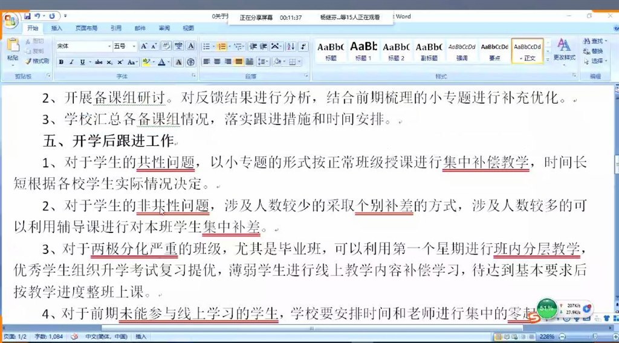619x343 pixels.
Task: Open the font name dropdown (宋体)
Action: coord(109,46)
